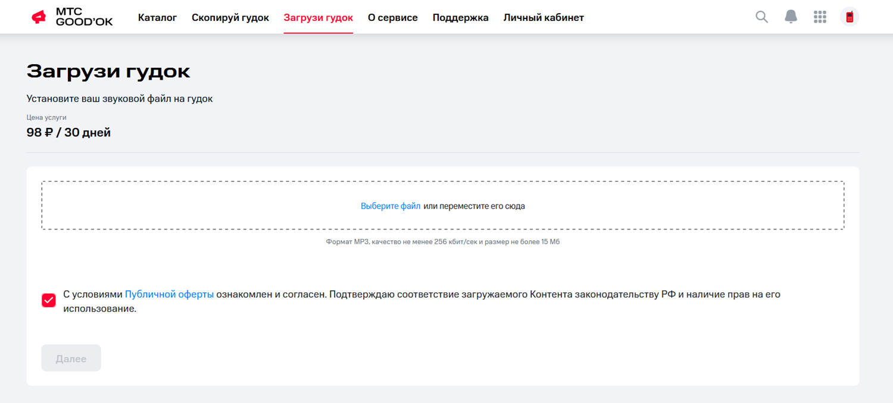Open the О сервисе page
Image resolution: width=893 pixels, height=403 pixels.
392,18
